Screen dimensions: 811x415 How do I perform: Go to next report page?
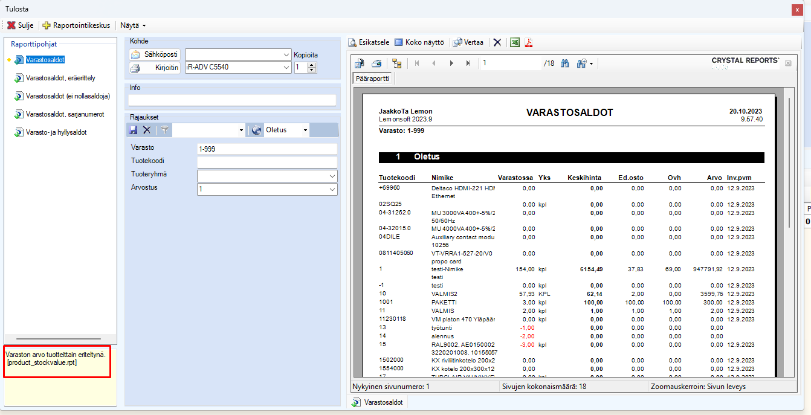tap(451, 63)
